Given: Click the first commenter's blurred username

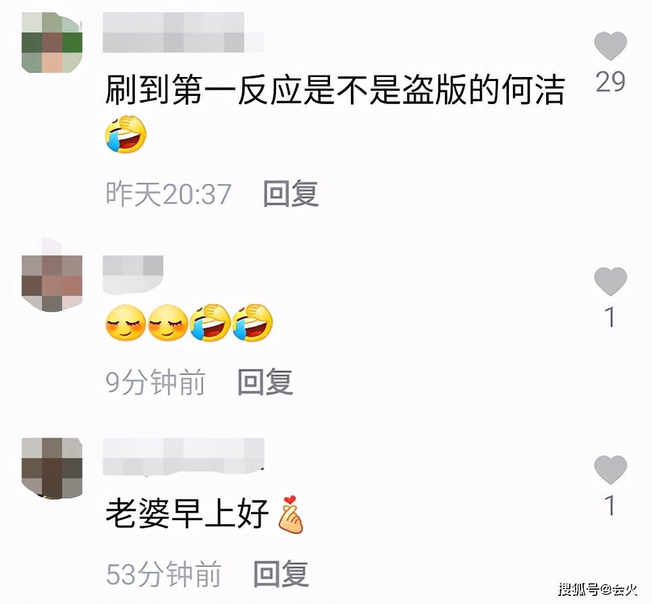Looking at the screenshot, I should pos(183,32).
